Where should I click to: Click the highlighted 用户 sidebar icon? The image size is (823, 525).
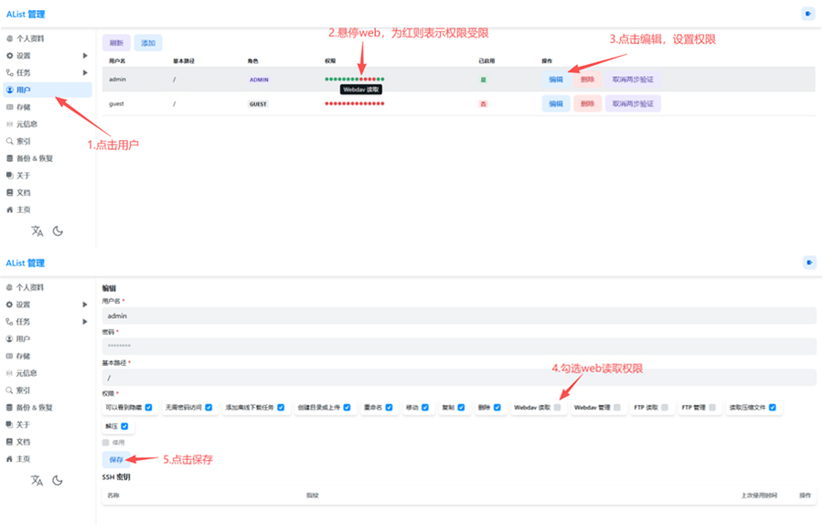pyautogui.click(x=9, y=90)
